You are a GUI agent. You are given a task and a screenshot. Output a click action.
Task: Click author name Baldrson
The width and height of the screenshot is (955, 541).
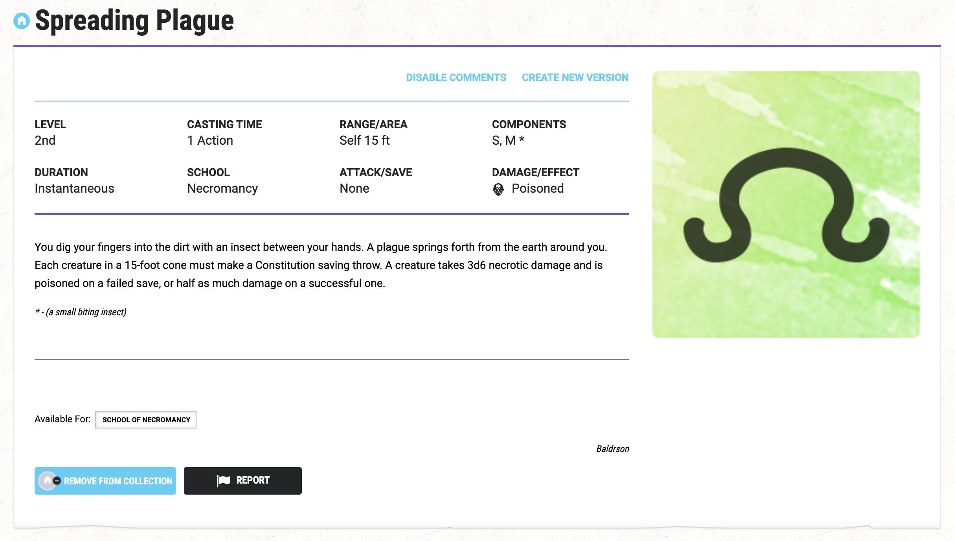click(612, 449)
